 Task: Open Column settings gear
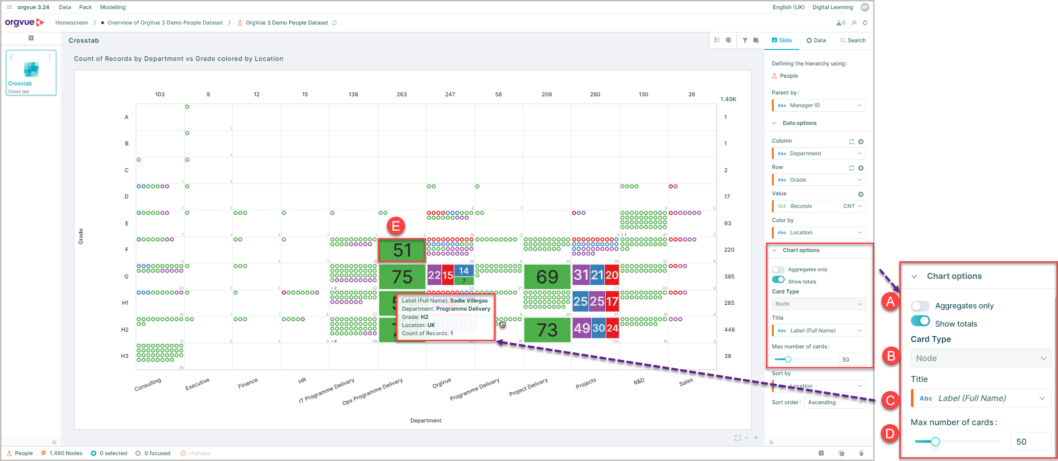point(861,142)
